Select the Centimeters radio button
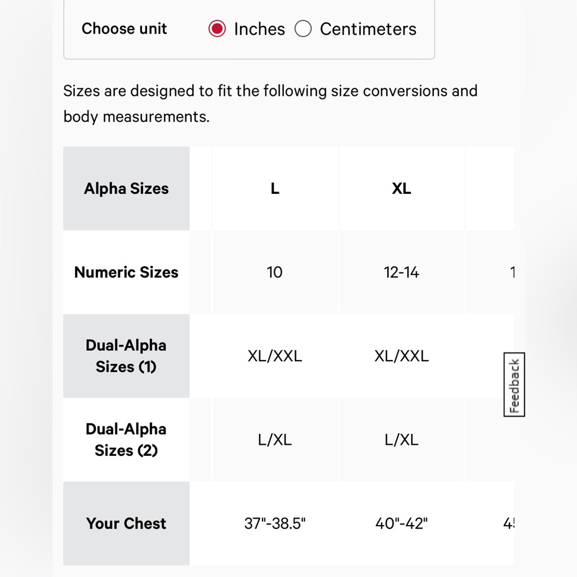This screenshot has height=577, width=577. 303,29
